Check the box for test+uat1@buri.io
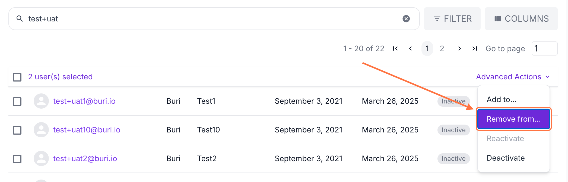The height and width of the screenshot is (182, 568). [17, 102]
